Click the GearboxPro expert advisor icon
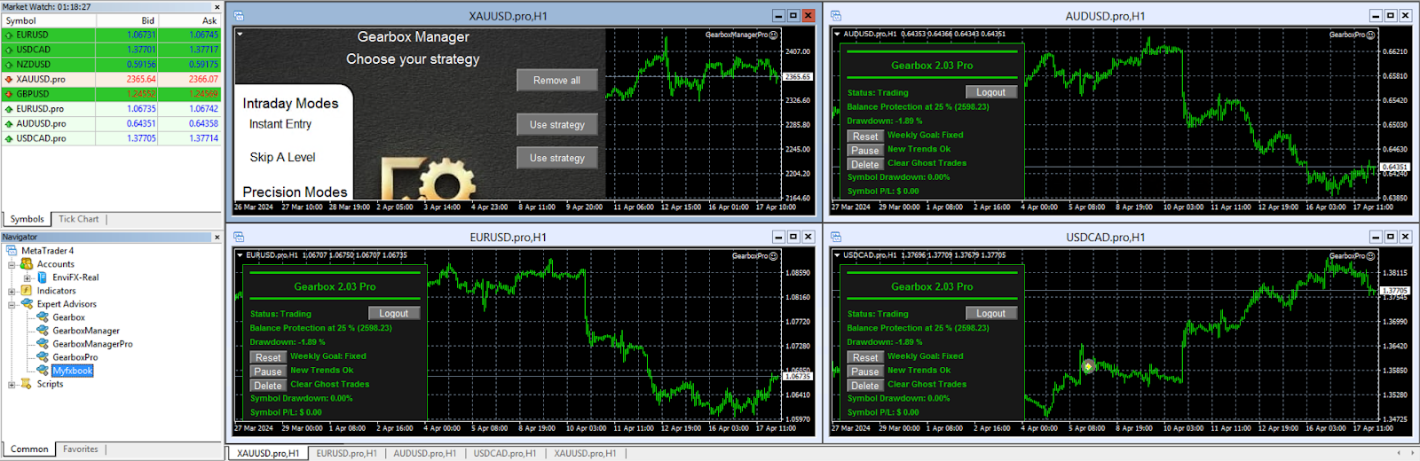Image resolution: width=1420 pixels, height=461 pixels. [x=42, y=357]
